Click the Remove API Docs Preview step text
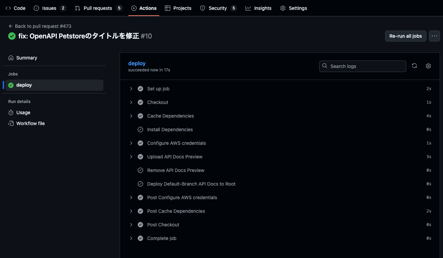The width and height of the screenshot is (443, 258). [x=176, y=170]
